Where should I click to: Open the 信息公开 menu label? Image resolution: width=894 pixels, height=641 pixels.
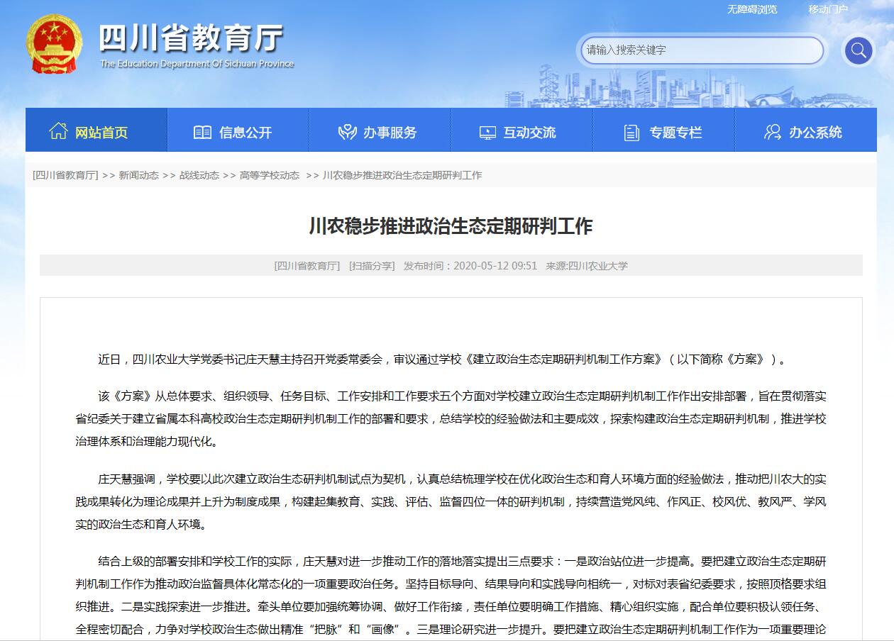click(245, 132)
